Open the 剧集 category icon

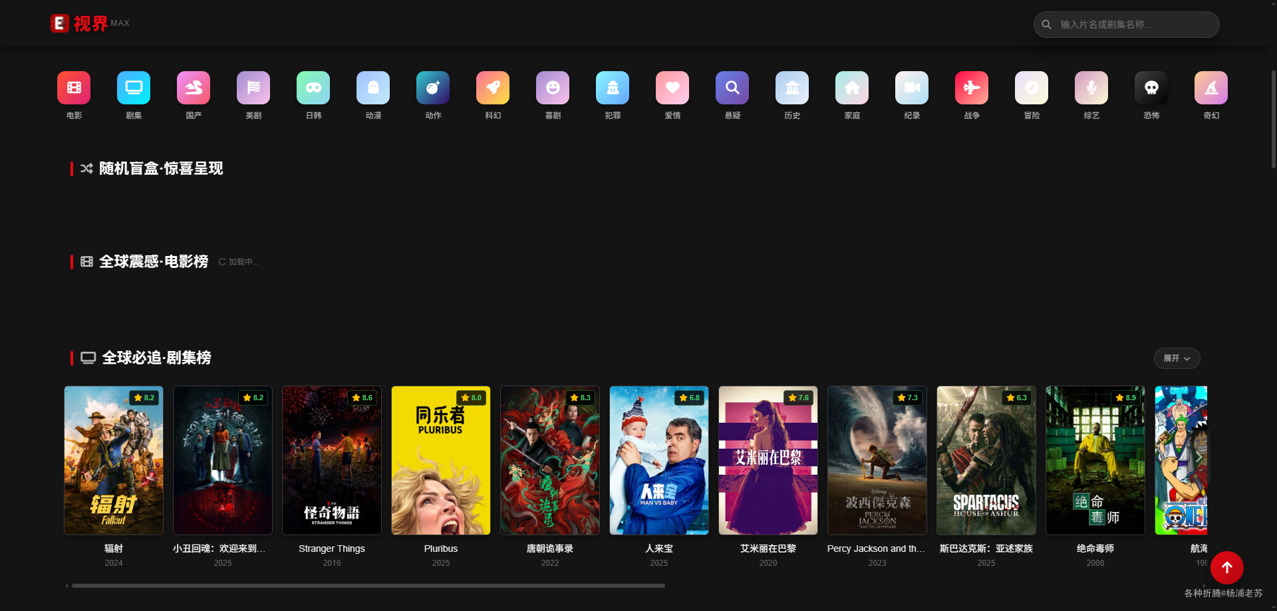point(134,88)
